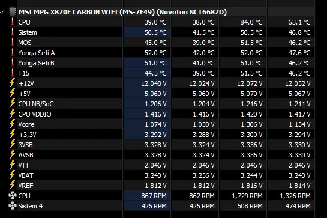Select the Vcore label
Viewport: 327px width, 218px height.
(26, 124)
